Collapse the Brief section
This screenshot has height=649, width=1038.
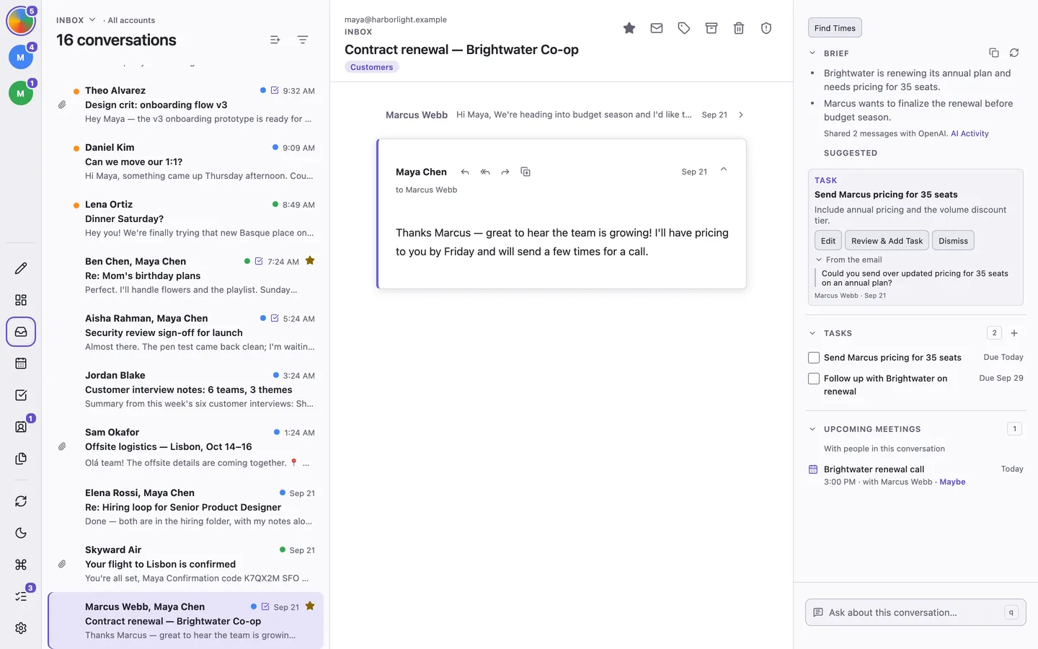pos(812,53)
